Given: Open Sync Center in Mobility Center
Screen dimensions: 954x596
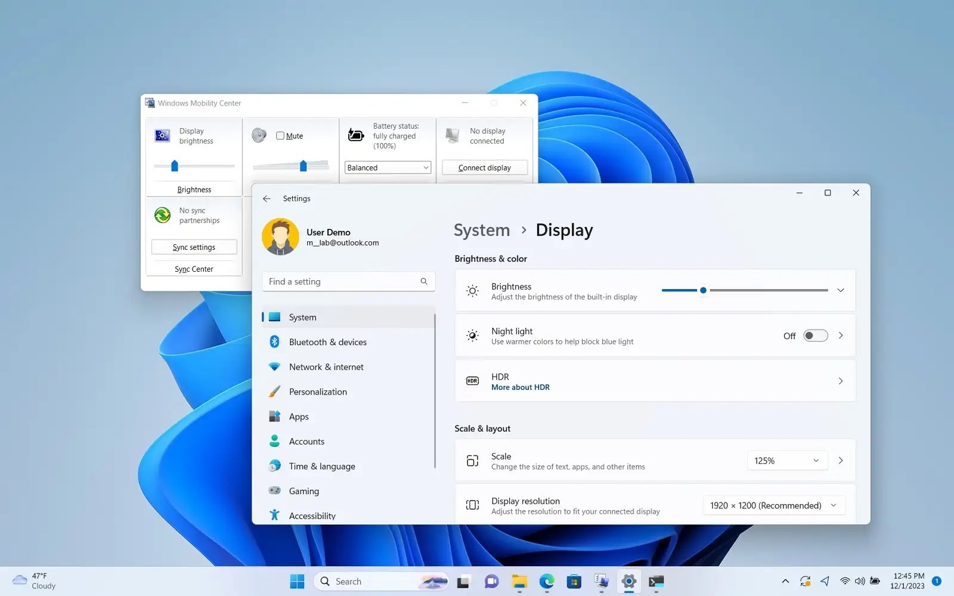Looking at the screenshot, I should (194, 269).
